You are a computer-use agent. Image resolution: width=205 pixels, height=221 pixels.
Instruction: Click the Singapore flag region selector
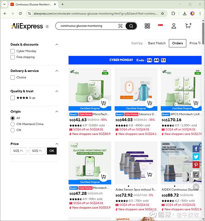coord(160,25)
